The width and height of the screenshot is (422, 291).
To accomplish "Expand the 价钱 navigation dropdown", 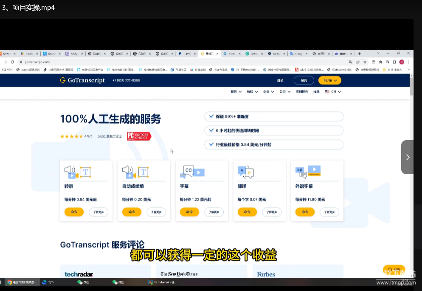I will click(x=253, y=91).
